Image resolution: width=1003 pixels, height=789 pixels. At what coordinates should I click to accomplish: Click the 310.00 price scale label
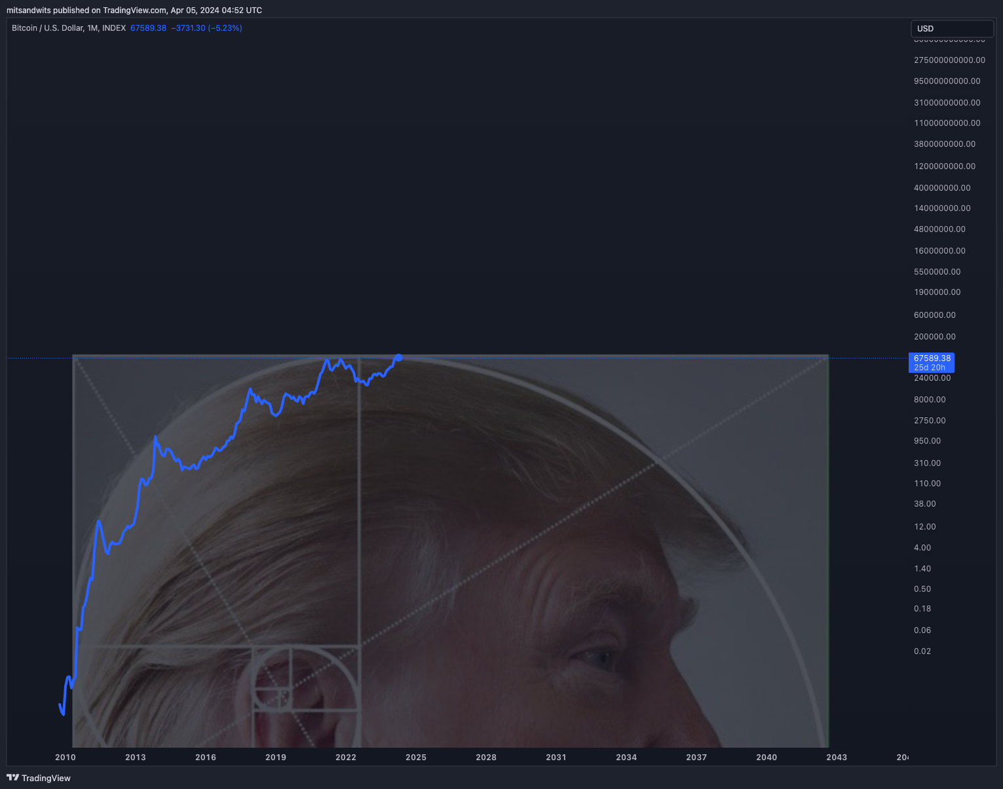click(927, 463)
